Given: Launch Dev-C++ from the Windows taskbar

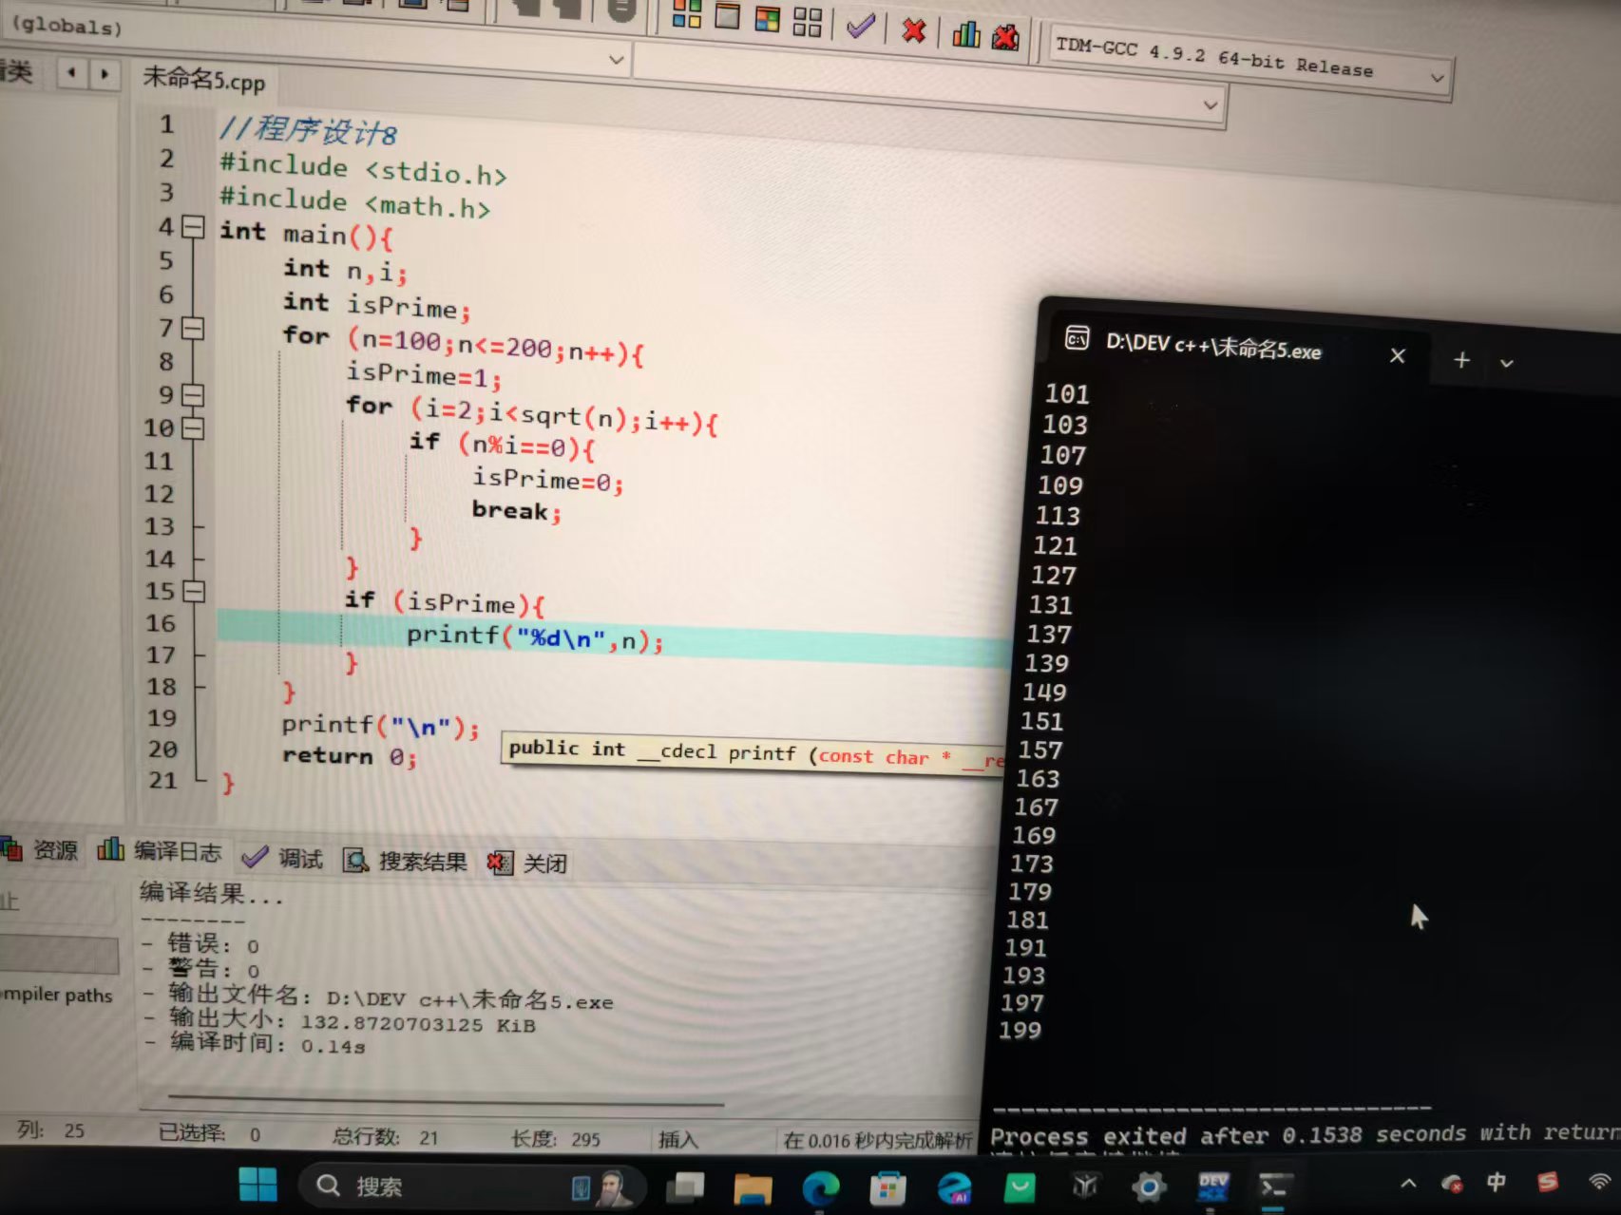Looking at the screenshot, I should pyautogui.click(x=1213, y=1185).
